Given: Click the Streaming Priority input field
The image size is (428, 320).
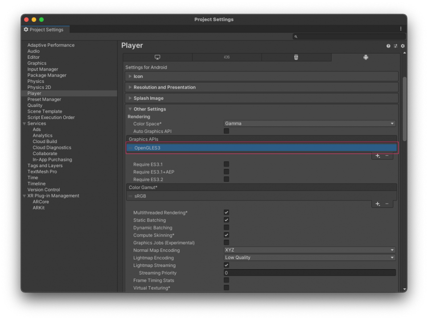Looking at the screenshot, I should 309,273.
